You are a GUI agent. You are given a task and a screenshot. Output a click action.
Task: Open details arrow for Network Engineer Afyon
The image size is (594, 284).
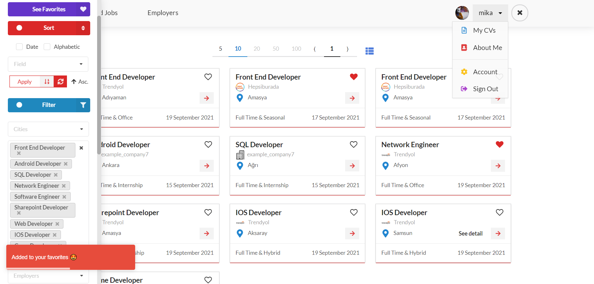498,166
